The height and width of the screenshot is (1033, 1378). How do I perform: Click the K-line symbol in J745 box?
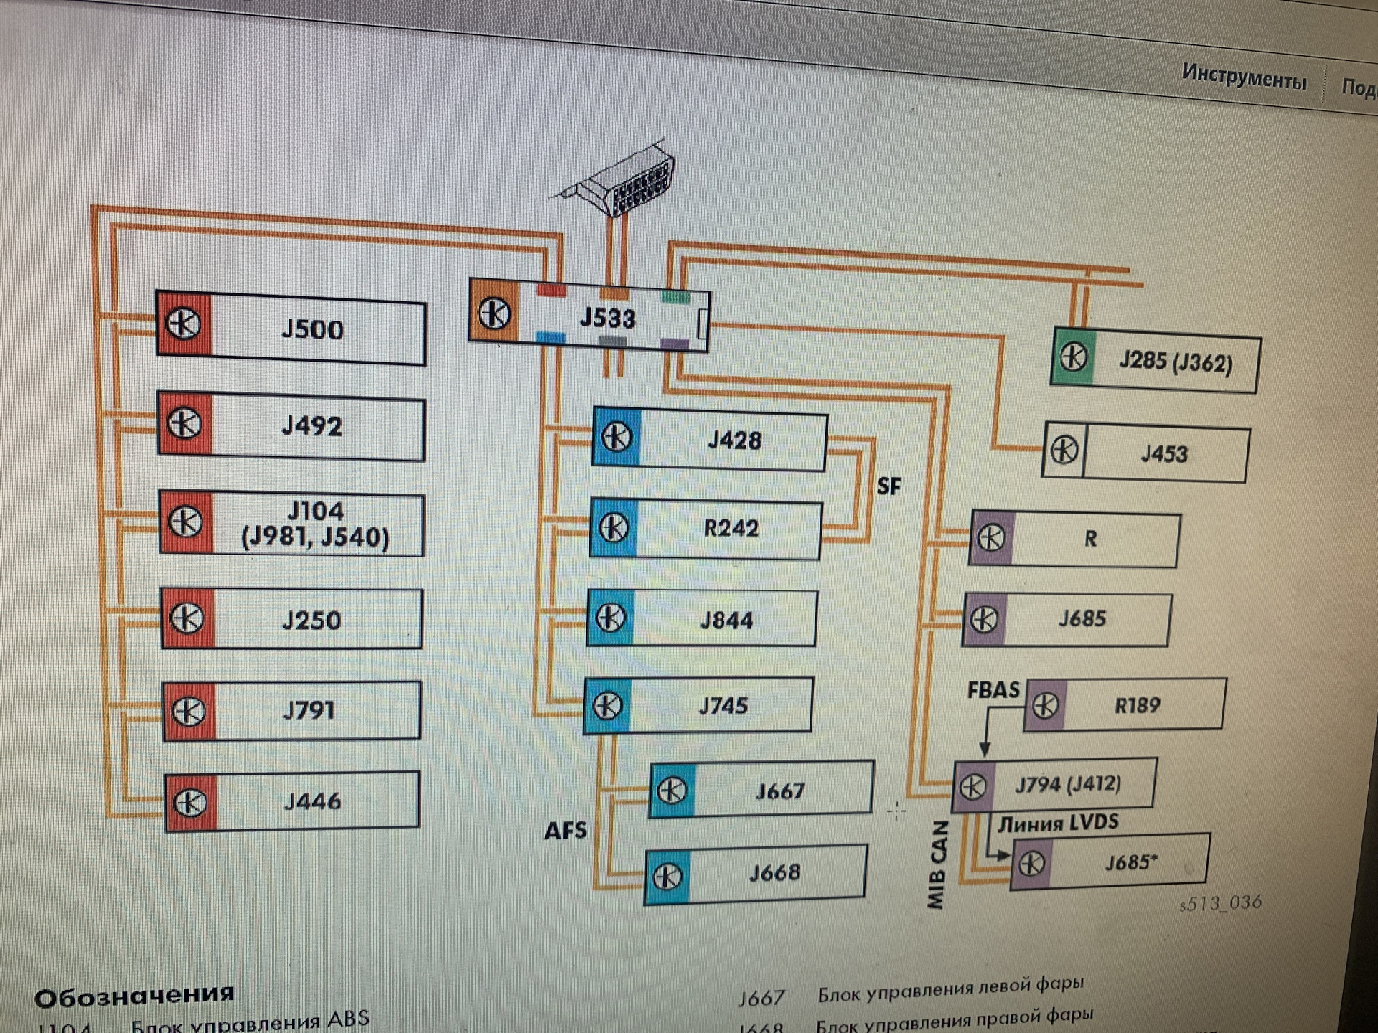point(608,704)
